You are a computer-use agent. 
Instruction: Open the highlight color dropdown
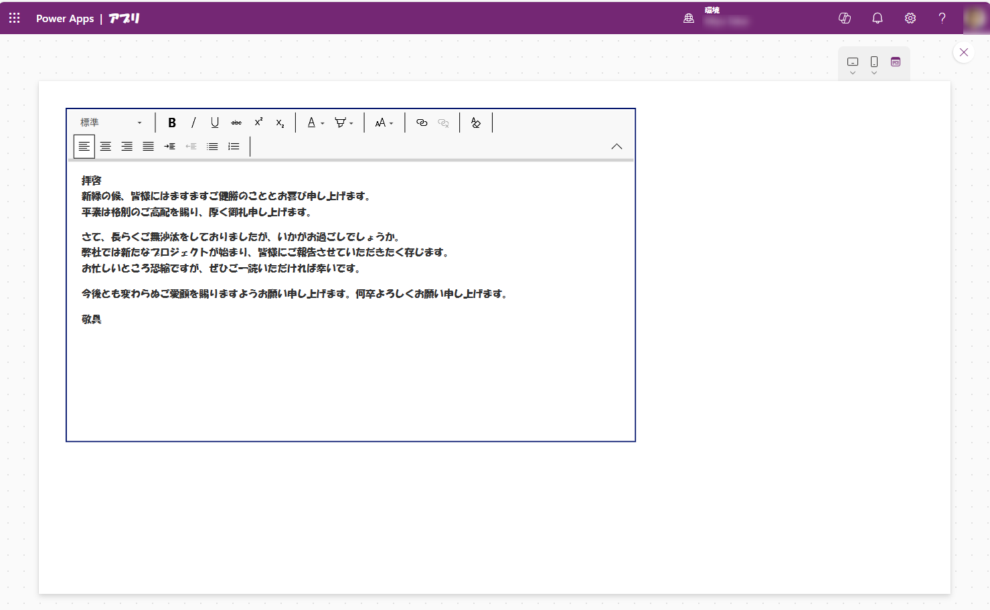344,123
